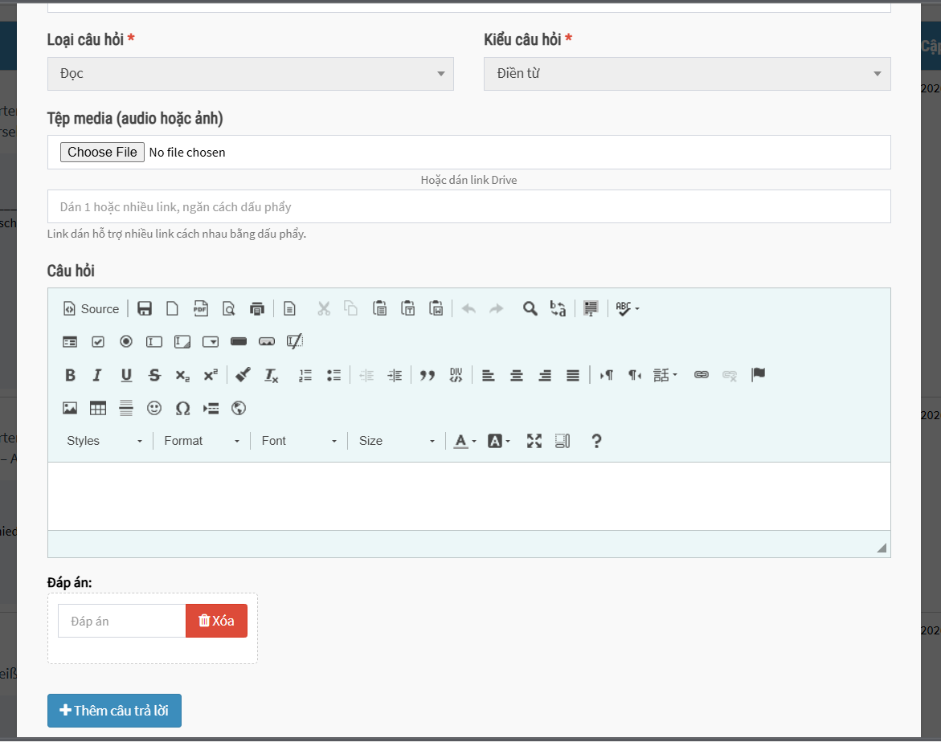The width and height of the screenshot is (941, 742).
Task: Insert a checkbox form element
Action: [x=98, y=342]
